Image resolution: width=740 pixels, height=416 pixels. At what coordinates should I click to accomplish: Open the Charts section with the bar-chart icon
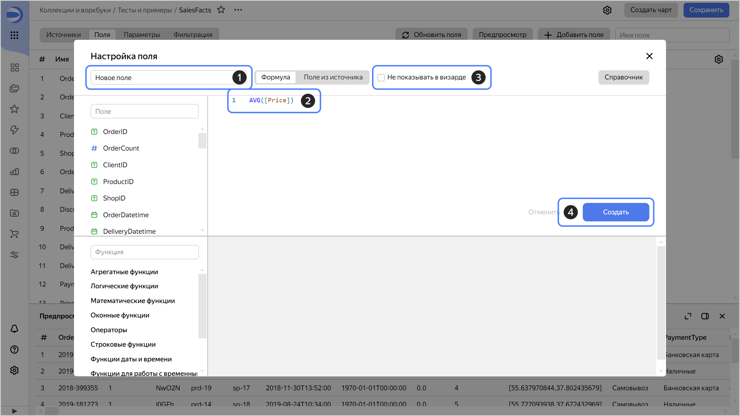[x=14, y=172]
